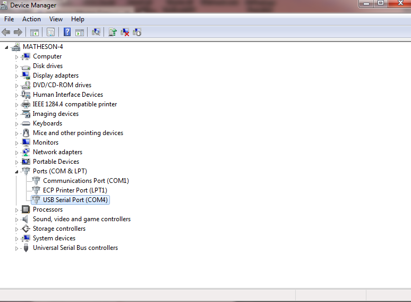
Task: Open the Action menu
Action: [31, 19]
